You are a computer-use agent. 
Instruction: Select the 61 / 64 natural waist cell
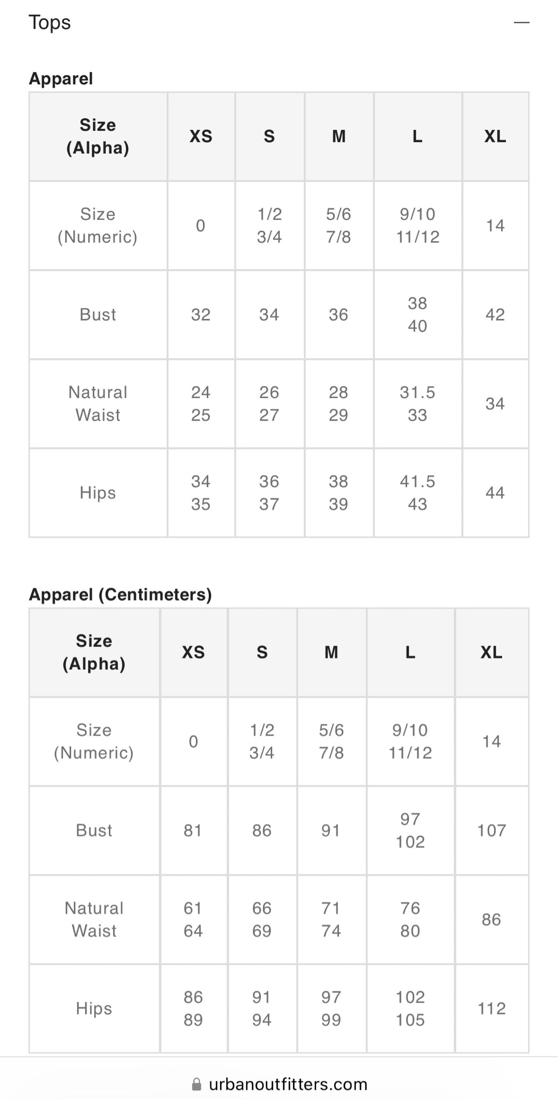tap(193, 919)
